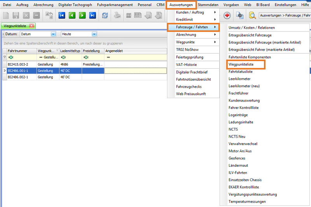Viewport: 311px width, 207px height.
Task: Jump to first record using navigation icon
Action: click(62, 16)
